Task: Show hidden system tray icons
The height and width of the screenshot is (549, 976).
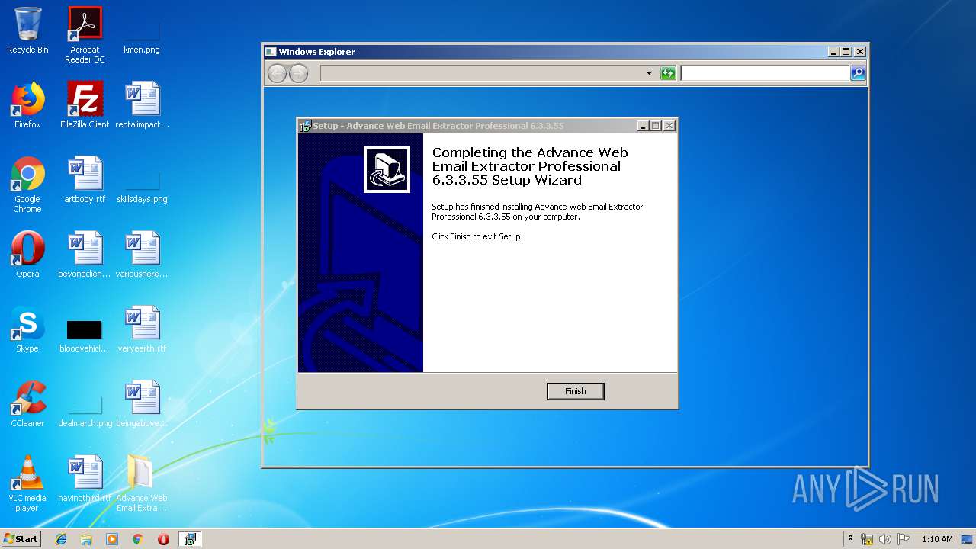Action: [850, 539]
